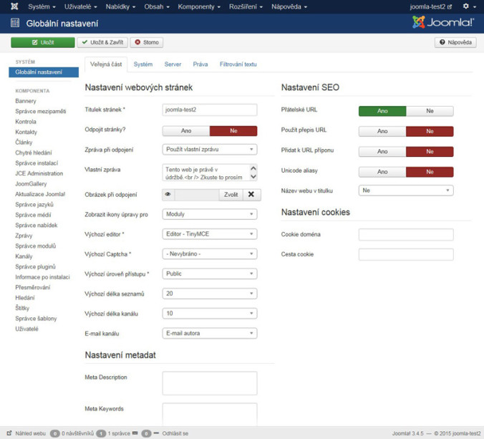Screen dimensions: 484x439
Task: Clear offline image with the X button
Action: tap(250, 194)
